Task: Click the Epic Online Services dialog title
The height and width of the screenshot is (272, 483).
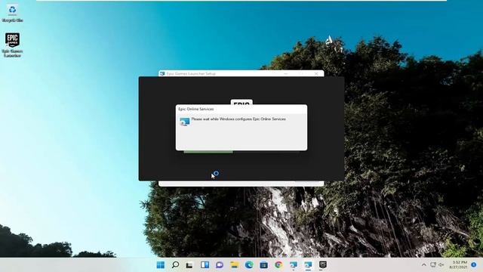Action: (196, 109)
